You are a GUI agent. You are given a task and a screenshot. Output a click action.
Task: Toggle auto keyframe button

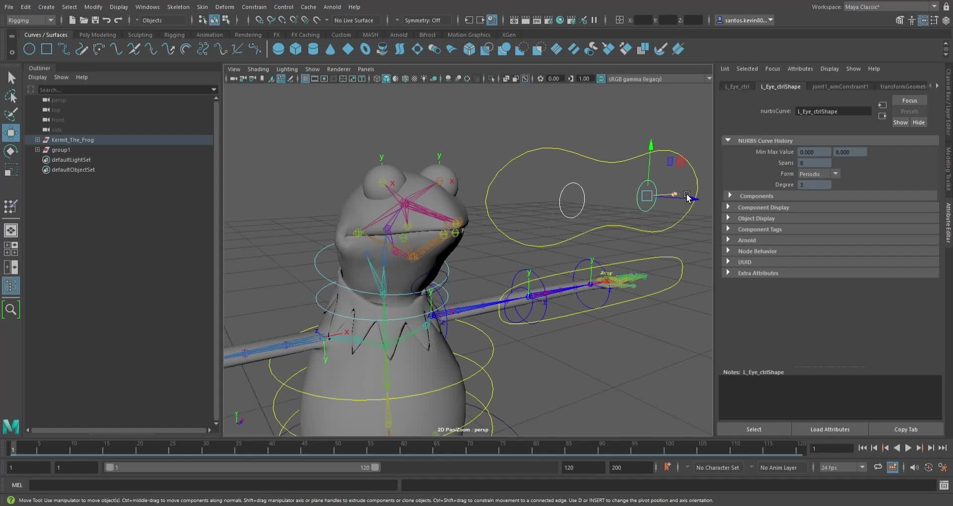pyautogui.click(x=892, y=467)
